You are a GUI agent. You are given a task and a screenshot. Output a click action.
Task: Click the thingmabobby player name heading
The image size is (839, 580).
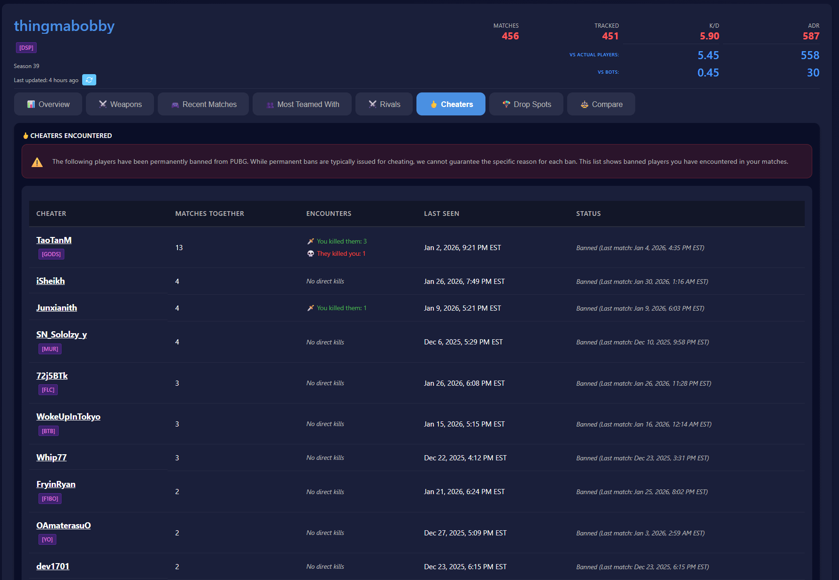pos(64,26)
